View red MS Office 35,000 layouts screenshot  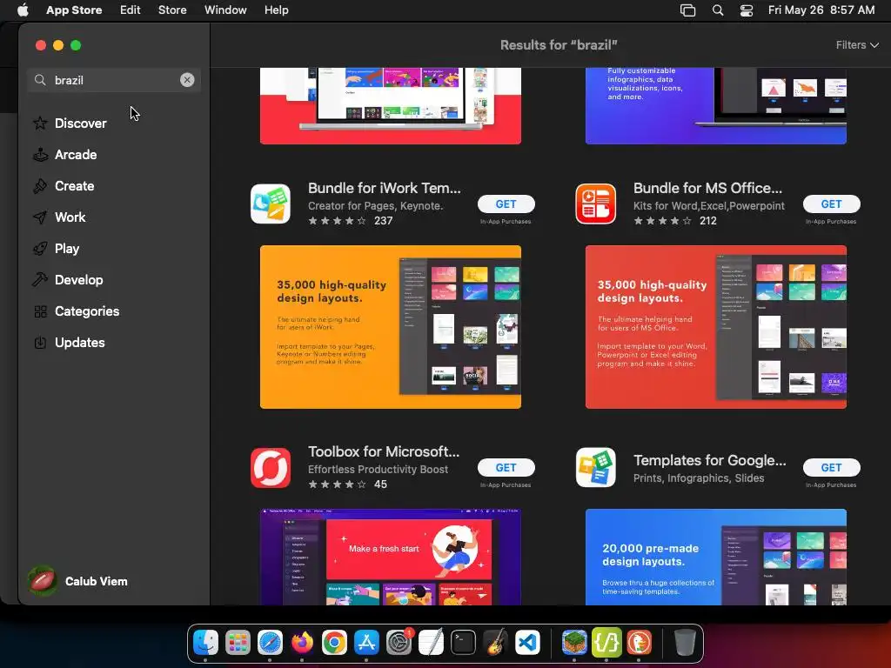(x=716, y=327)
